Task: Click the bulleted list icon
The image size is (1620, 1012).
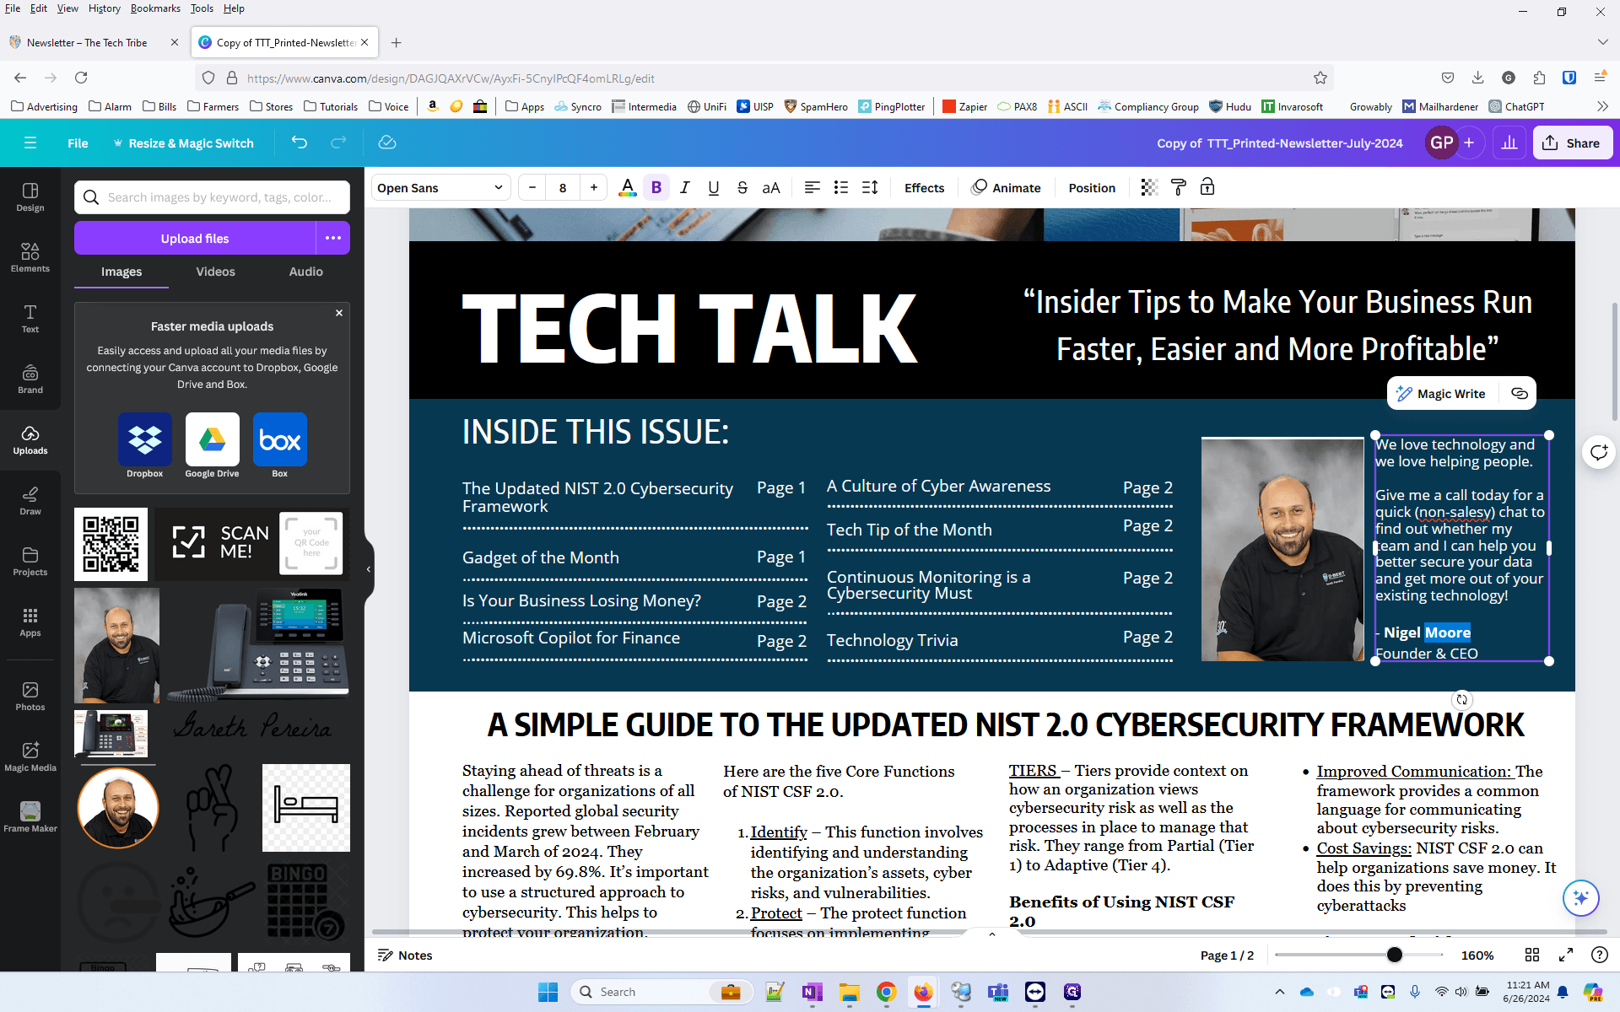Action: coord(840,187)
